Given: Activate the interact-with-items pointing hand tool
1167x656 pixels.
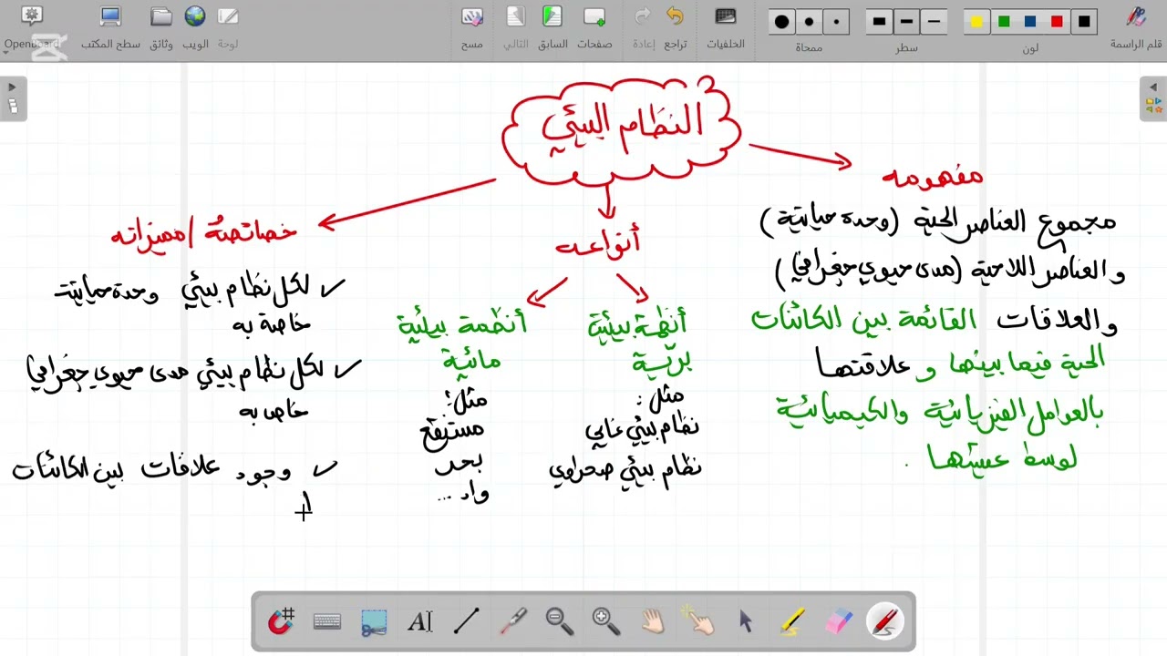Looking at the screenshot, I should 698,621.
